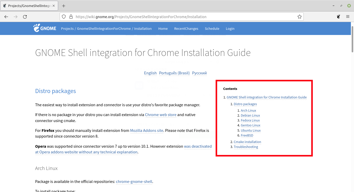Jump to Debian Linux in contents
Image resolution: width=354 pixels, height=192 pixels.
250,115
